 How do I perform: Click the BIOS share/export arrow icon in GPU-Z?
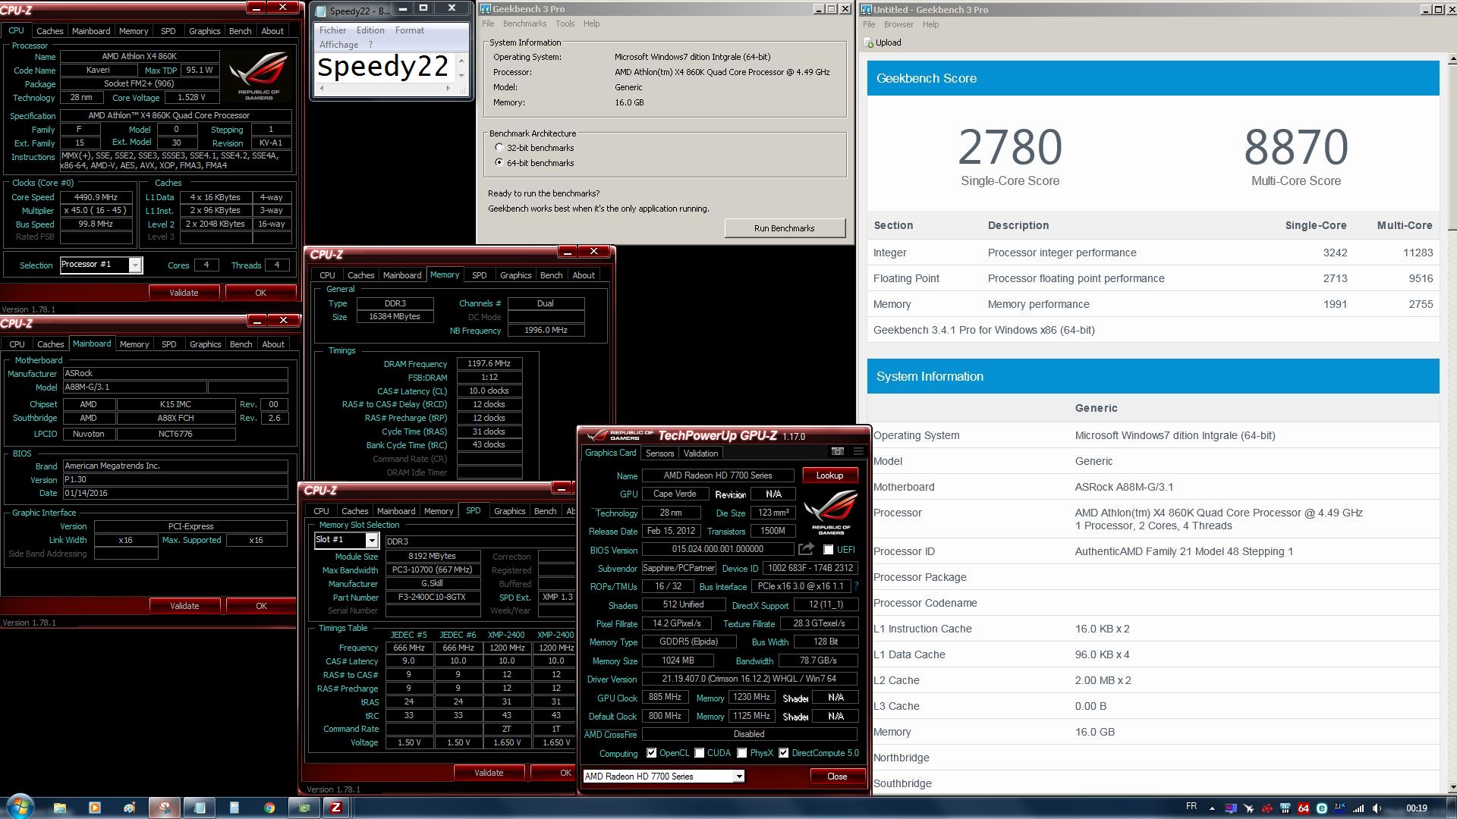click(806, 548)
